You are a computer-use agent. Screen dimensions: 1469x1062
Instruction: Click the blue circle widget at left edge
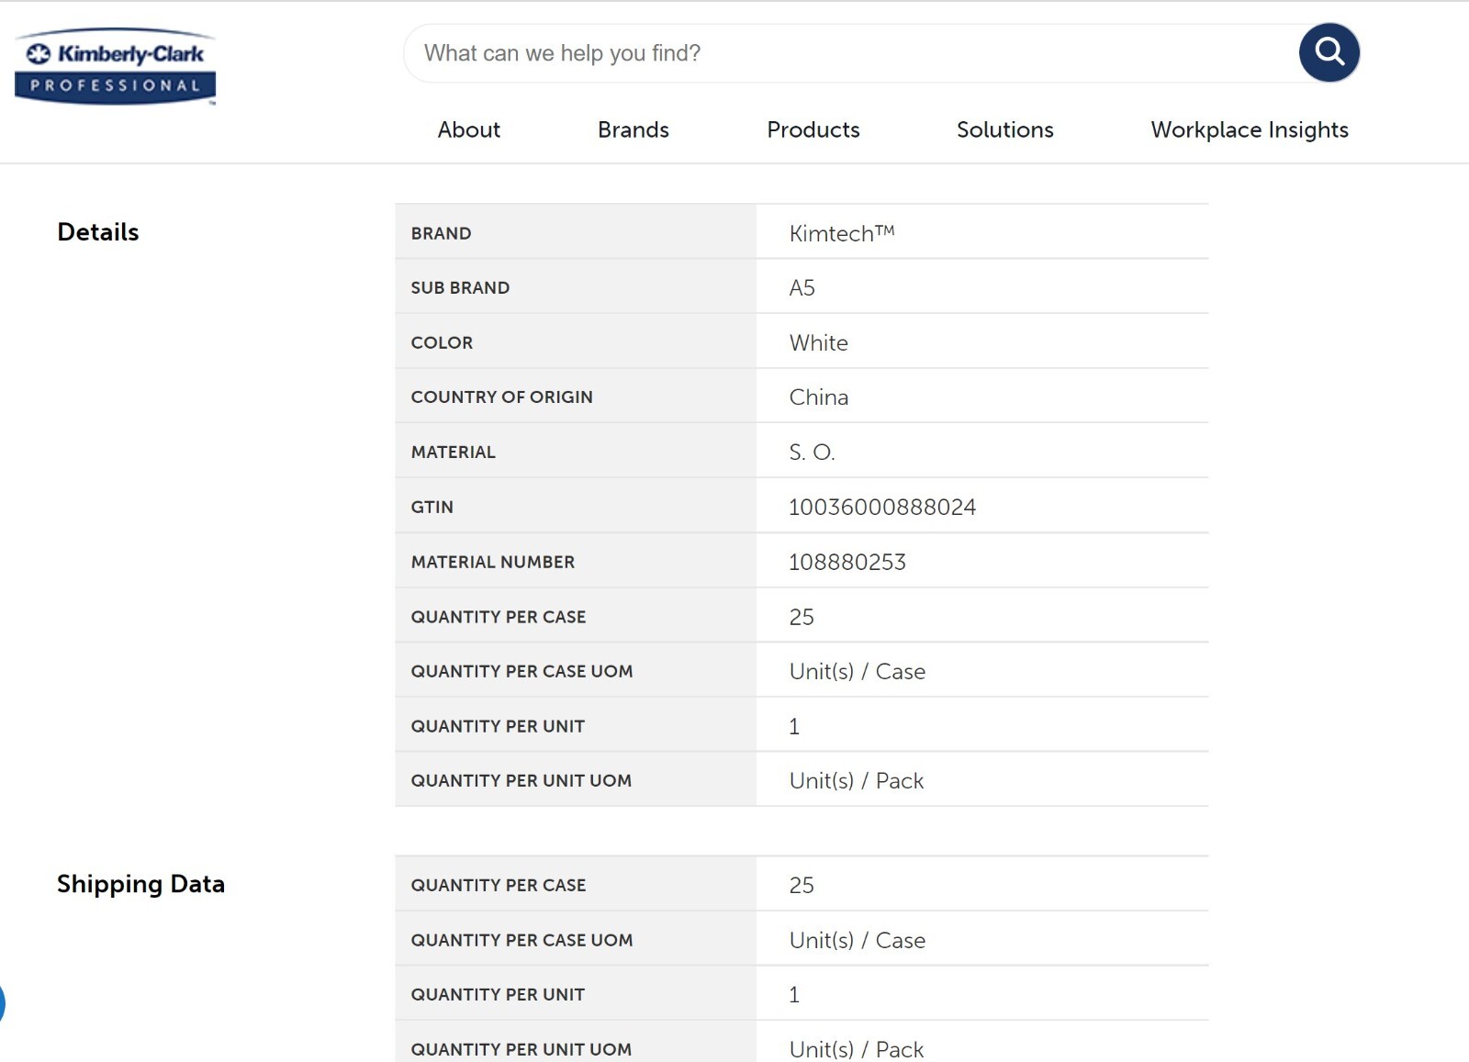point(2,1002)
